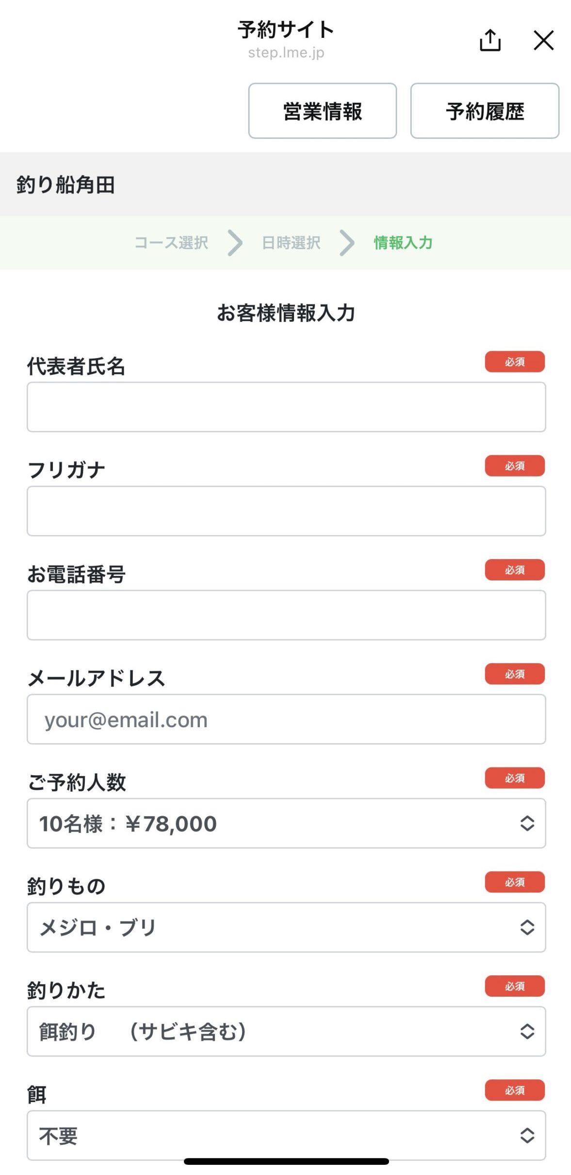
Task: Go back to 日時選択 step
Action: click(x=291, y=242)
